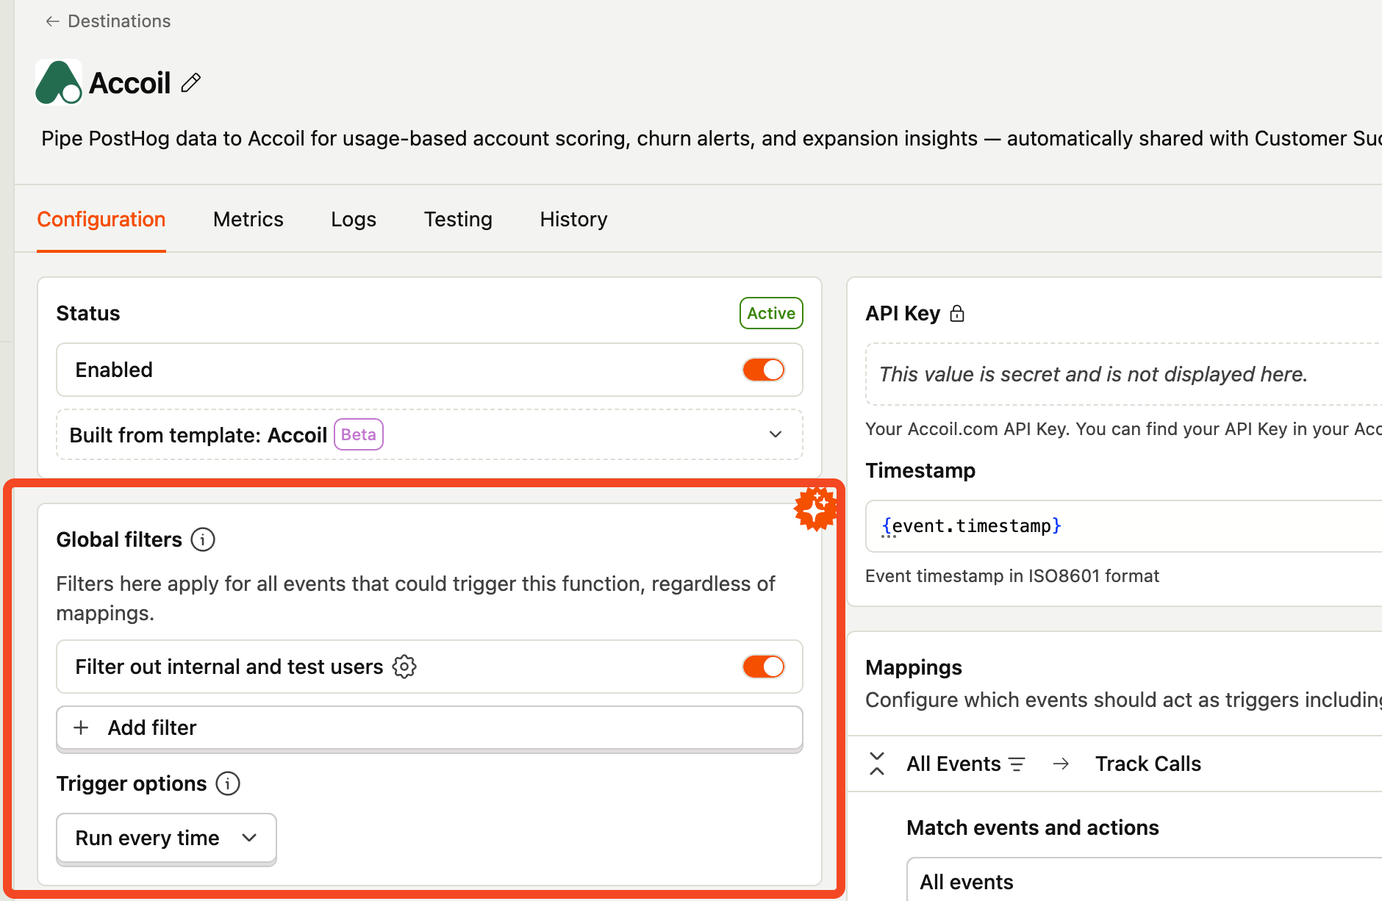
Task: Click the Accoil logo icon
Action: pos(58,82)
